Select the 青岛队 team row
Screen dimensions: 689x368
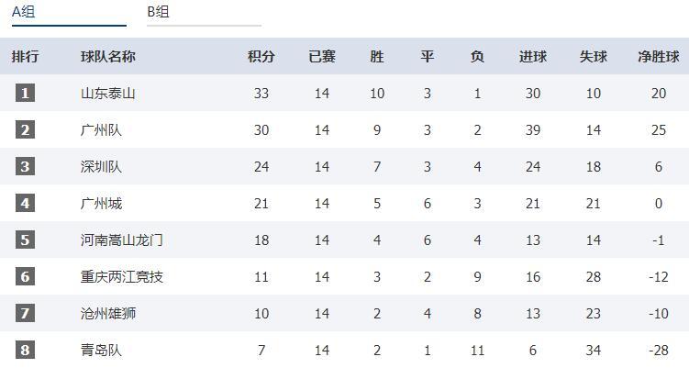tap(345, 350)
